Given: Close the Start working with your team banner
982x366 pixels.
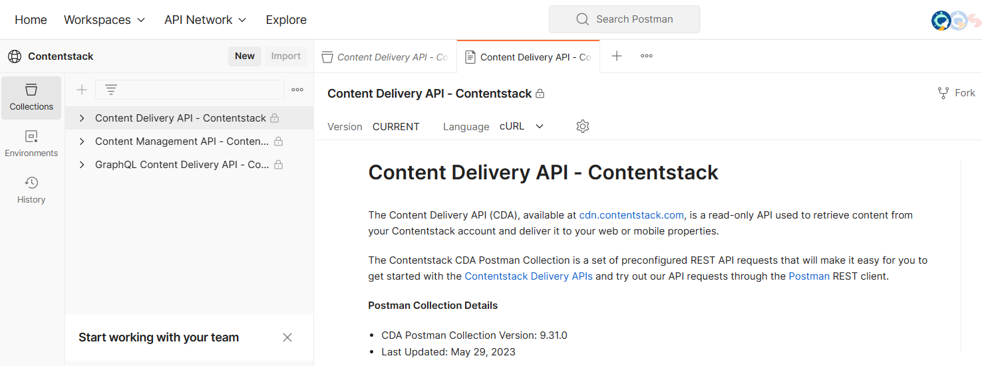Looking at the screenshot, I should (287, 337).
